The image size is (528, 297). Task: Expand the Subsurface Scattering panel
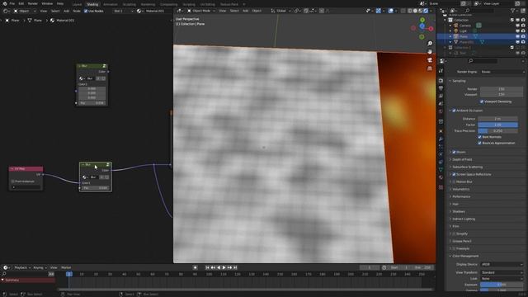click(x=467, y=167)
